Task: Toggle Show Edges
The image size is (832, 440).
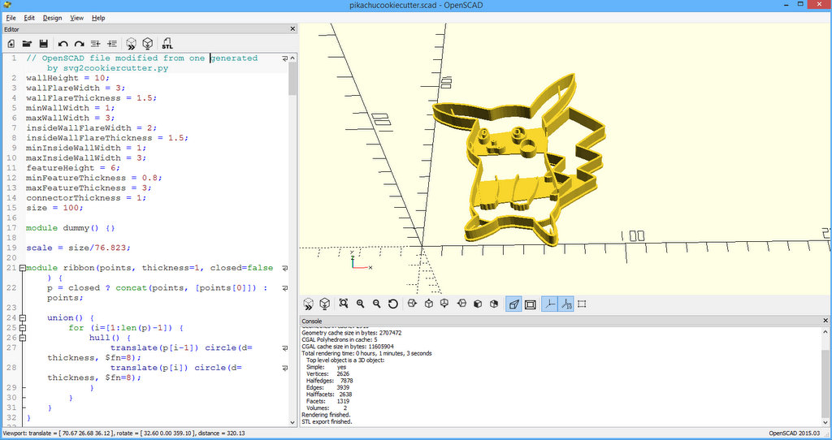Action: coord(582,304)
